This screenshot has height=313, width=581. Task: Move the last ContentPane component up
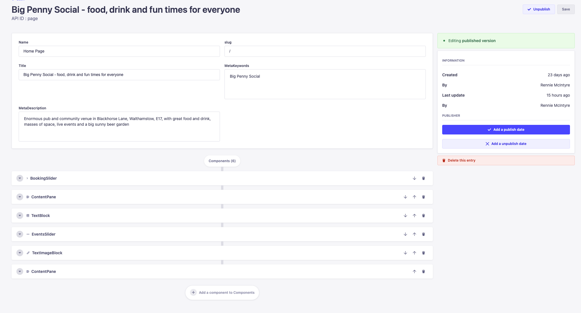[x=414, y=271]
